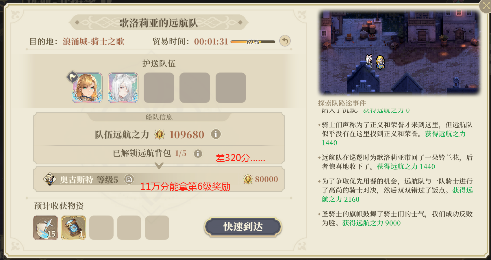
Task: Open info icon next to 已解锁远航背包 1/5
Action: (198, 154)
